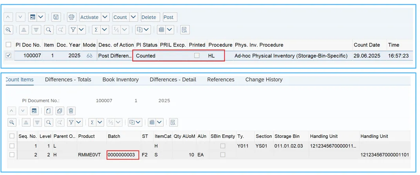Click the trash delete icon in Count Items

[71, 111]
